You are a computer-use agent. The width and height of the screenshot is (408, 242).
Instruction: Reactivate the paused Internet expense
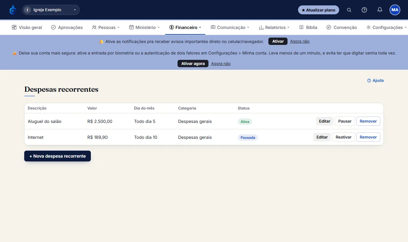point(343,137)
